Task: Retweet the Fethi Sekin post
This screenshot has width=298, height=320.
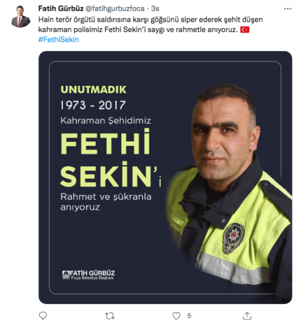Action: pyautogui.click(x=110, y=316)
